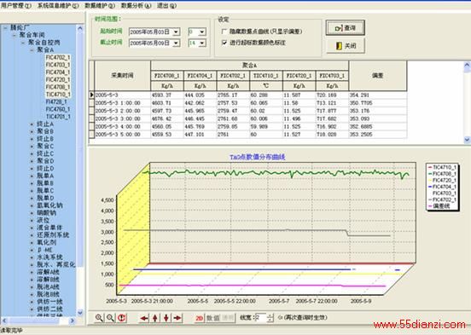Open the 数据分析 menu
Screen dimensions: 471x335
tap(136, 5)
